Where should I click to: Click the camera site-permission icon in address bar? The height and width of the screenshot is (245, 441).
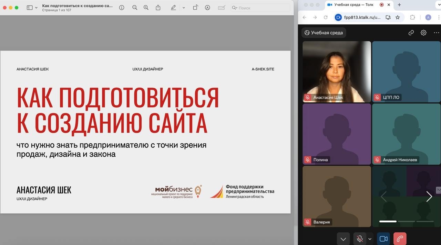pos(338,17)
